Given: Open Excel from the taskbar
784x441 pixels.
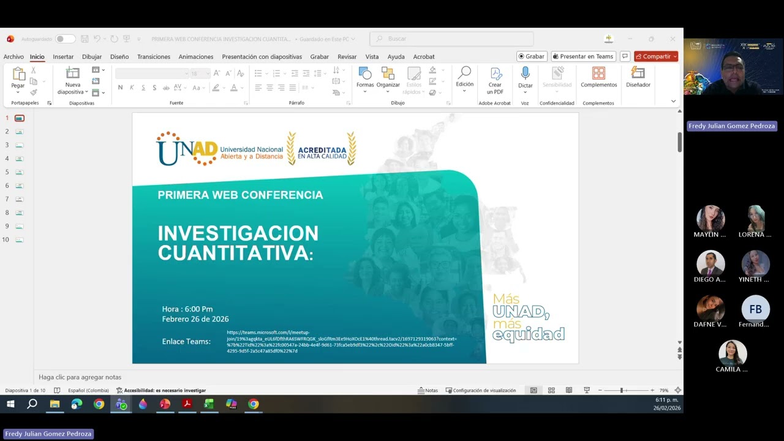Looking at the screenshot, I should click(x=209, y=404).
